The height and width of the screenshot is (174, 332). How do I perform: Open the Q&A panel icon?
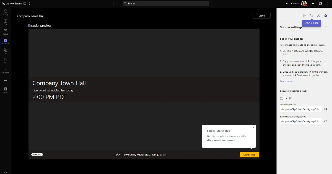pos(312,16)
